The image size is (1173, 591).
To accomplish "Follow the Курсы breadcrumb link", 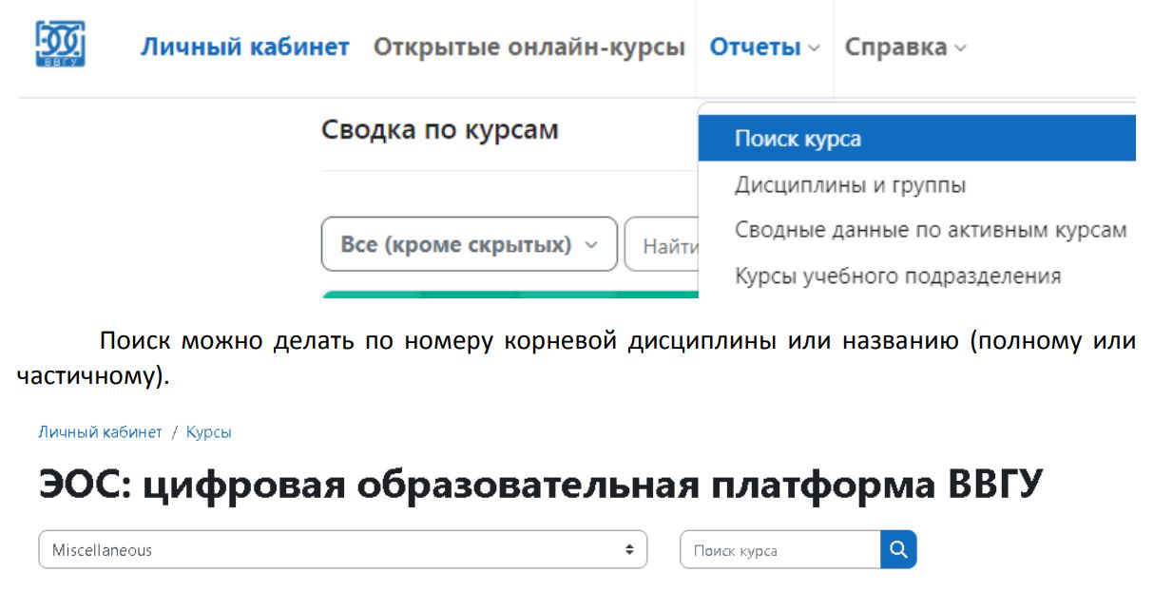I will pyautogui.click(x=208, y=432).
